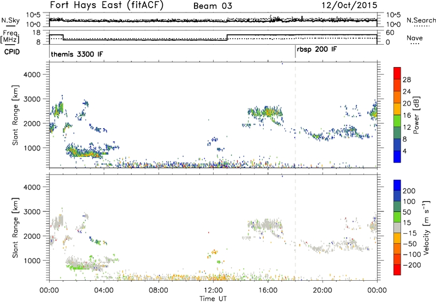Click the 'N.Search' legend label
The width and height of the screenshot is (436, 302).
421,20
